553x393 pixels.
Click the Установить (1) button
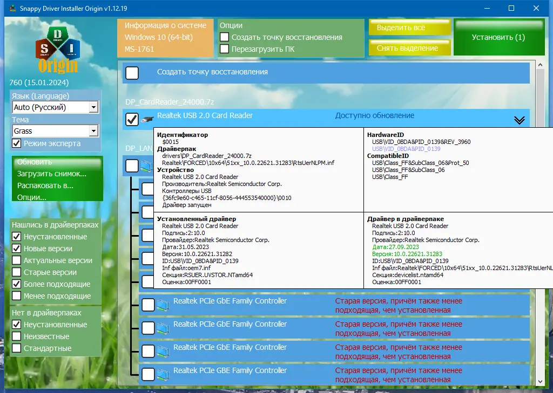click(x=498, y=37)
